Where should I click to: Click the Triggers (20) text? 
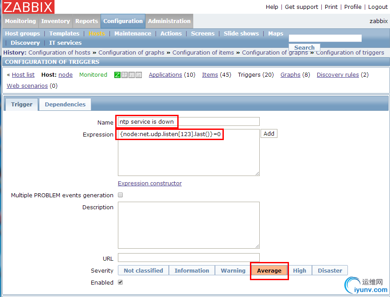coord(256,75)
